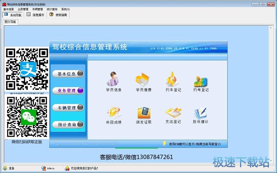Click the WeChat QR code image

27,117
